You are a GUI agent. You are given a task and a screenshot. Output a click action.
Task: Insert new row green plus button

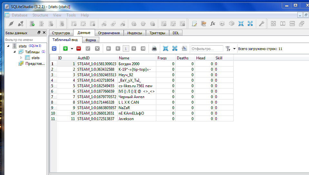click(65, 48)
